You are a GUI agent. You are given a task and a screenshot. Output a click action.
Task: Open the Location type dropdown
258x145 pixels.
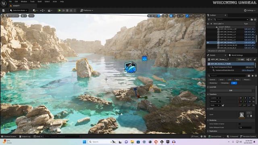tap(215, 98)
